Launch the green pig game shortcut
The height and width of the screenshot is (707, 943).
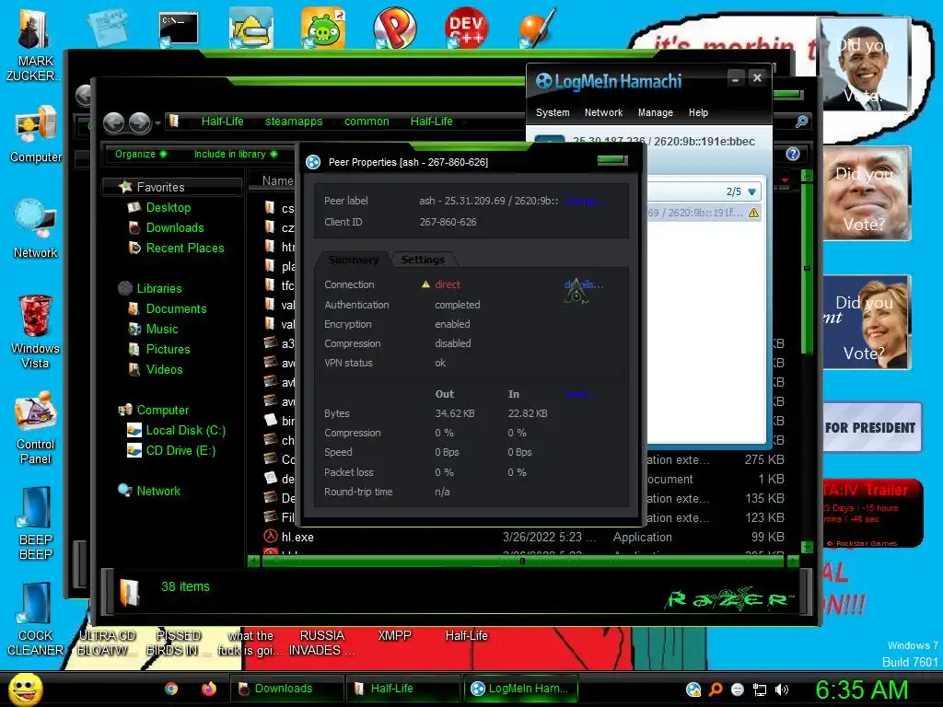[323, 28]
